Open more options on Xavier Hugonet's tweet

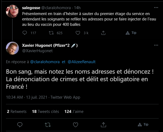155,45
